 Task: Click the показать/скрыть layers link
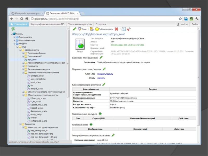click(105, 74)
